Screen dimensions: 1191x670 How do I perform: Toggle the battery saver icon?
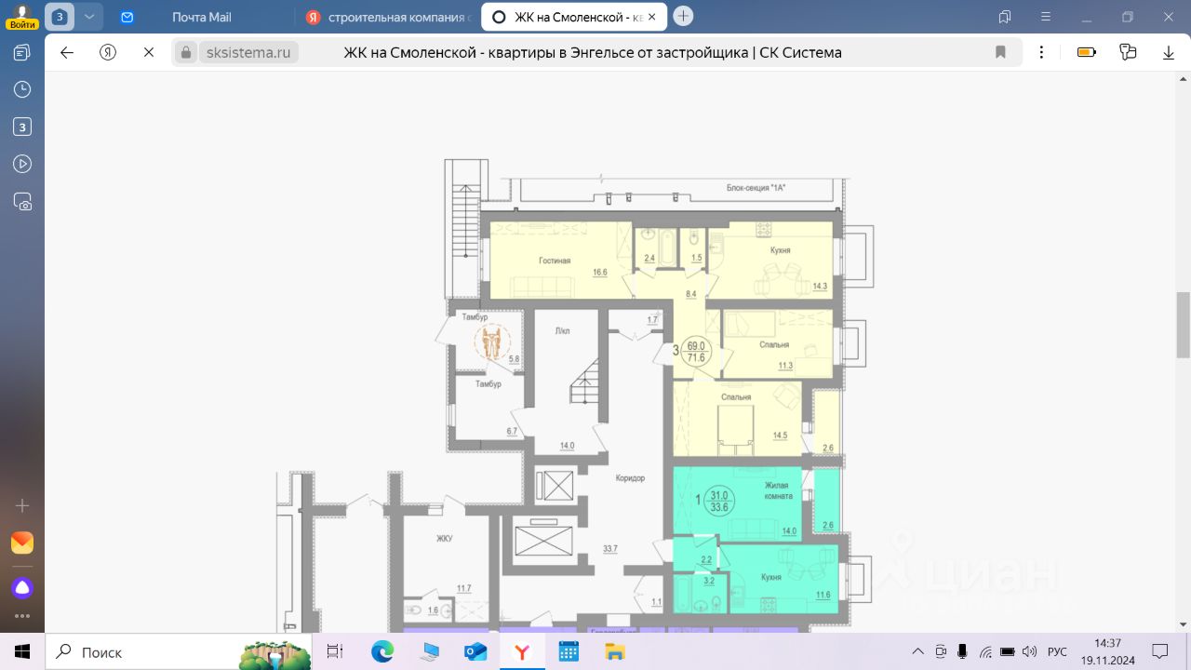pos(1087,52)
